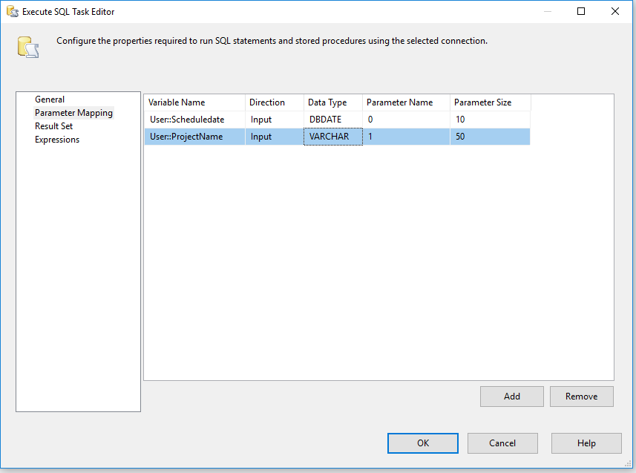This screenshot has width=636, height=473.
Task: Open Direction dropdown for Scheduledate row
Action: (275, 120)
